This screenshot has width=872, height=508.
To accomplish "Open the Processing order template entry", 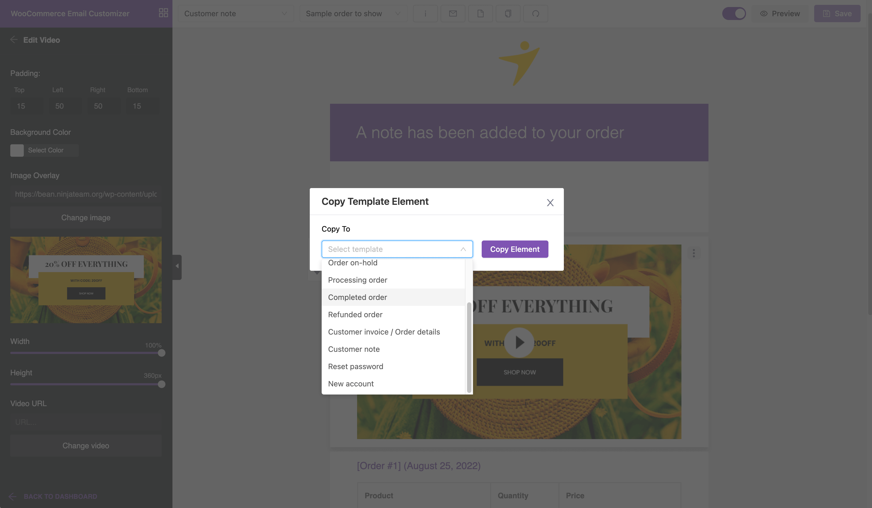I will point(357,279).
